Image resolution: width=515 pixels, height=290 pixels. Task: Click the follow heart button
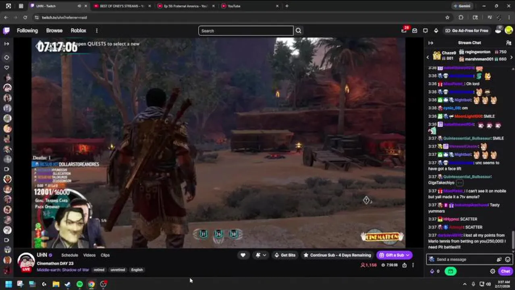tap(243, 255)
